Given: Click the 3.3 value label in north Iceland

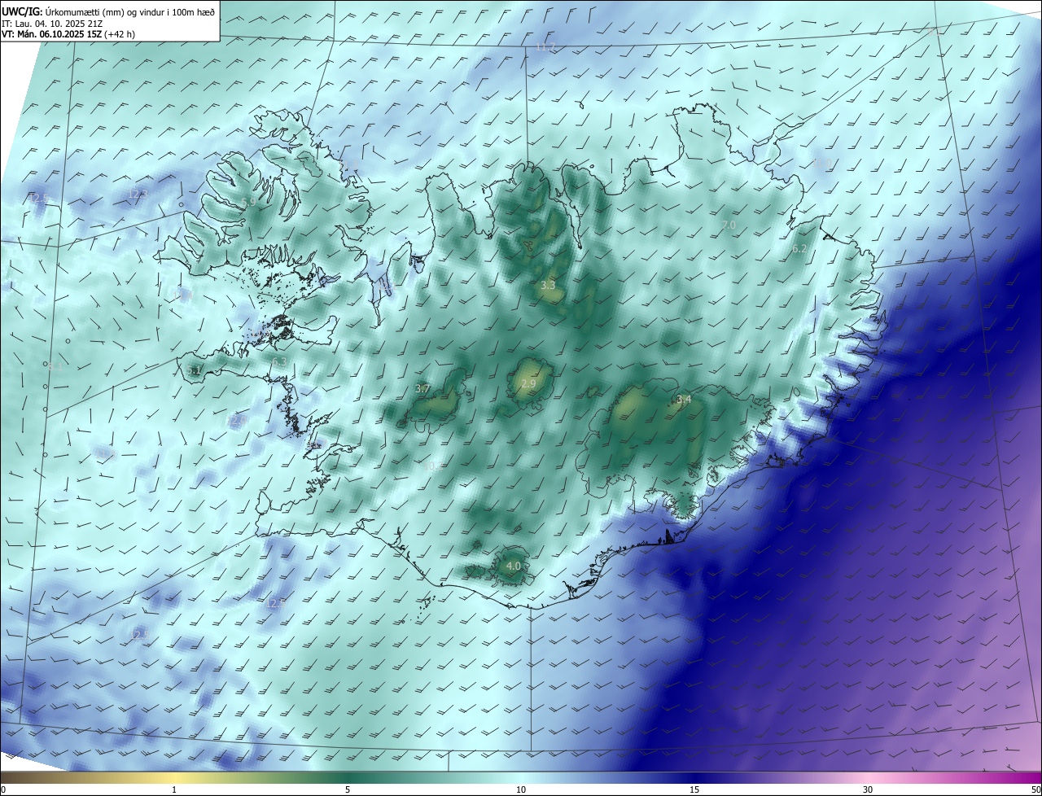Looking at the screenshot, I should pyautogui.click(x=548, y=286).
